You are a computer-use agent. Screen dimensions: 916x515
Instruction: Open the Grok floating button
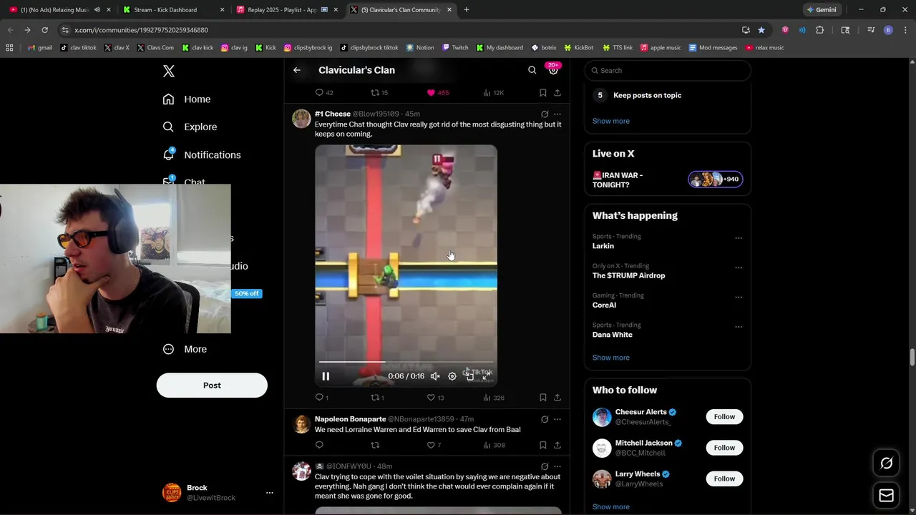[x=886, y=463]
